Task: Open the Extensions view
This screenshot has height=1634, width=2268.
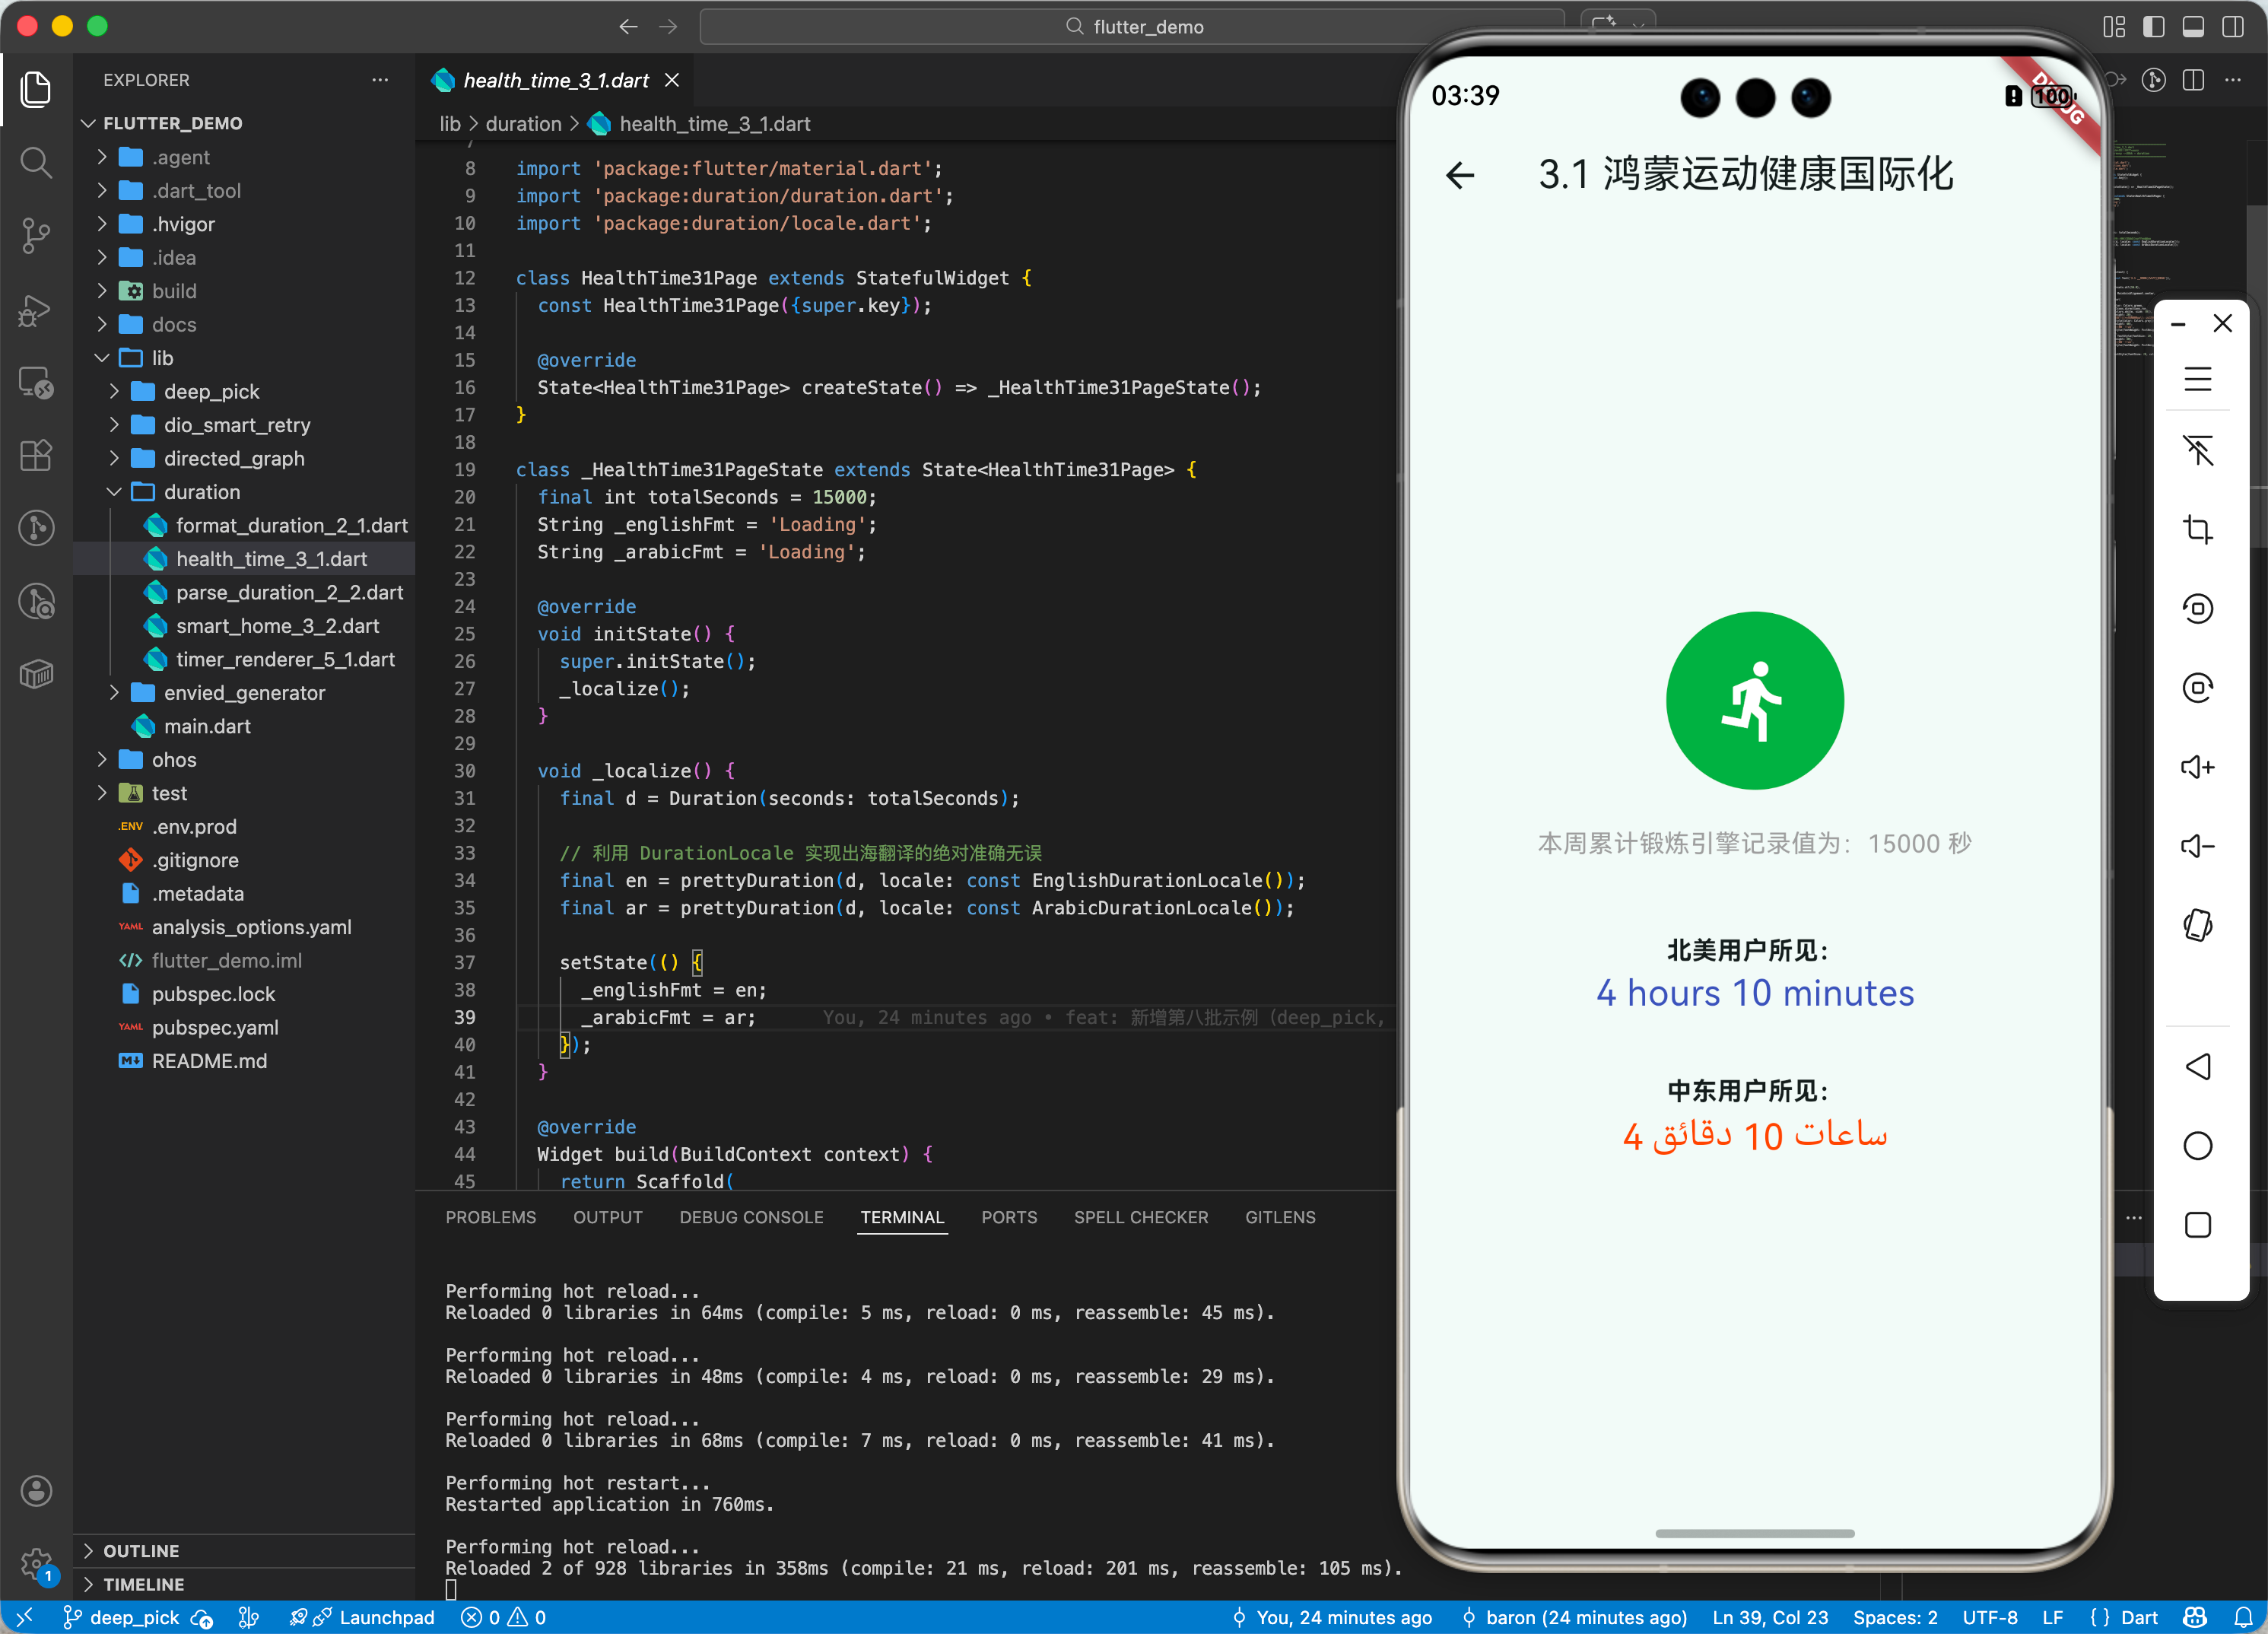Action: pos(36,456)
